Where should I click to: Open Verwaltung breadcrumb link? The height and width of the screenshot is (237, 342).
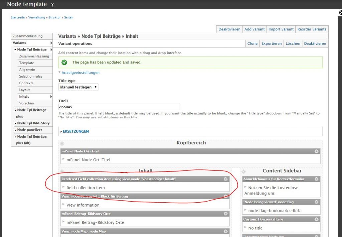(x=36, y=17)
